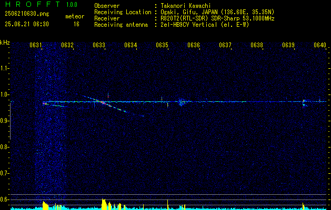Screen dimensions: 331x210
Task: Click the 0633 time marker
Action: coord(99,45)
